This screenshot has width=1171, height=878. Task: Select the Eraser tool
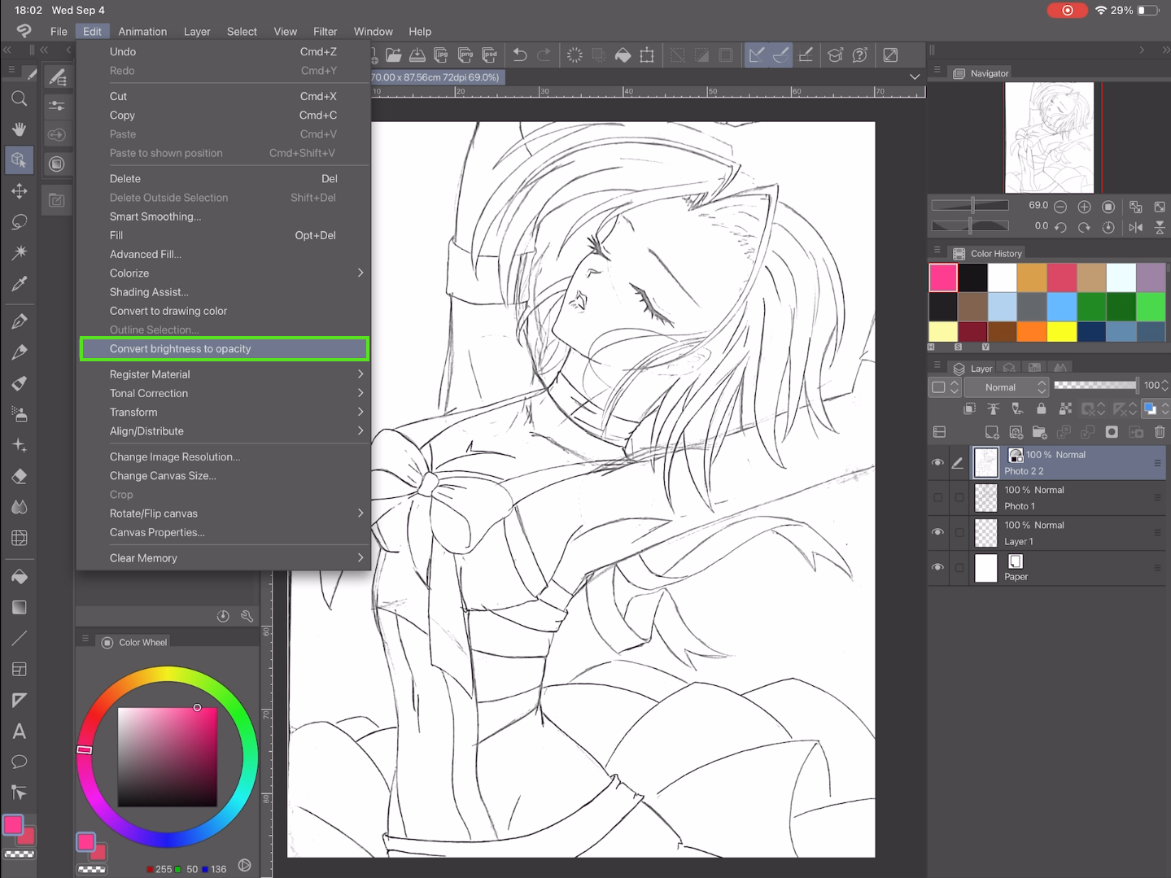coord(20,476)
